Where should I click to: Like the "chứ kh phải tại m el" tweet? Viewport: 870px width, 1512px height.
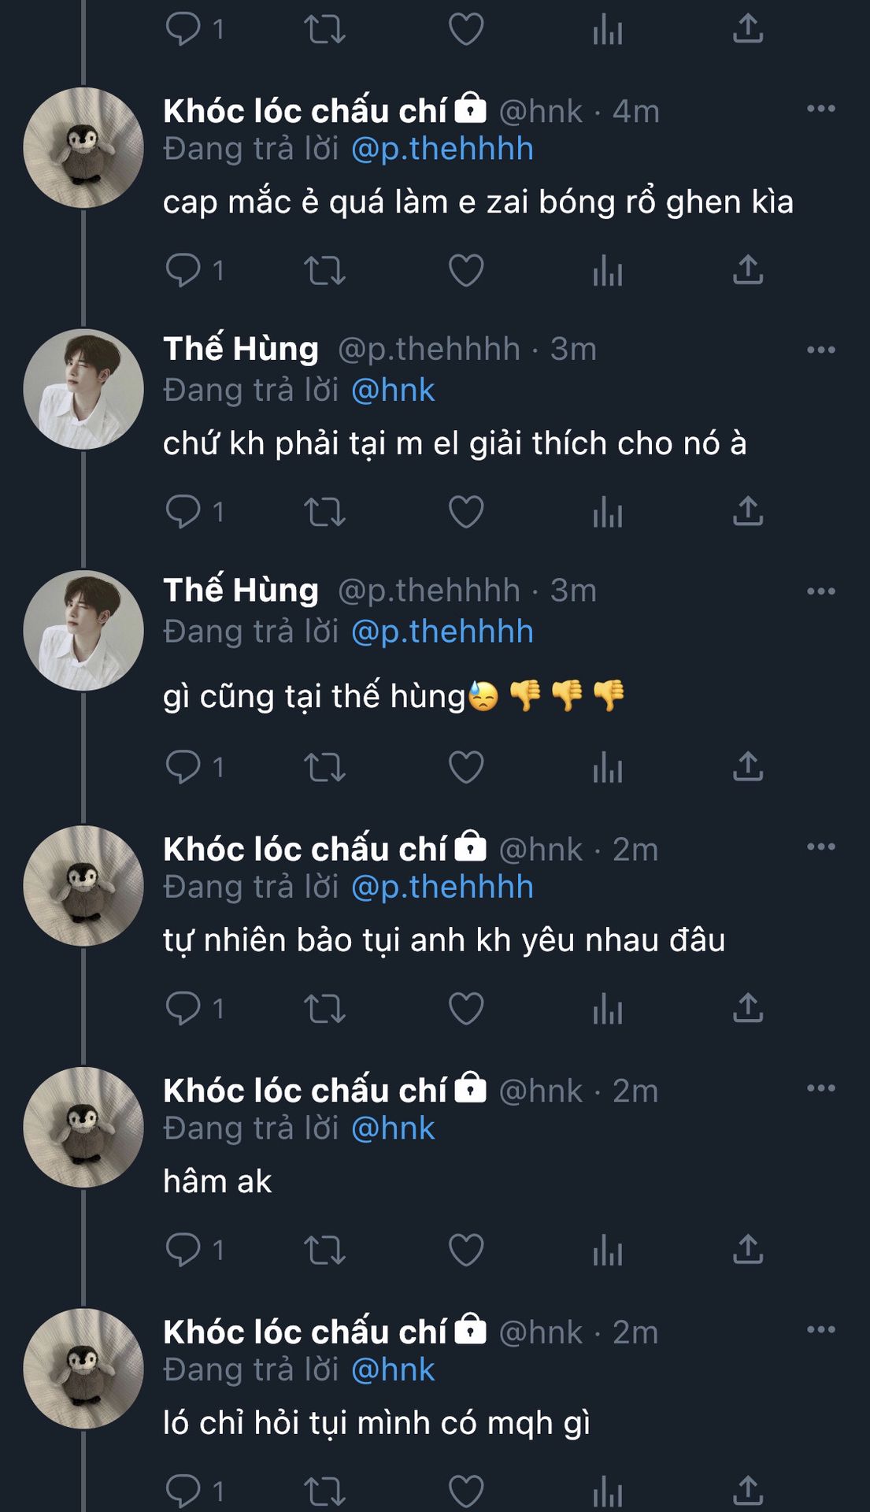(x=465, y=512)
